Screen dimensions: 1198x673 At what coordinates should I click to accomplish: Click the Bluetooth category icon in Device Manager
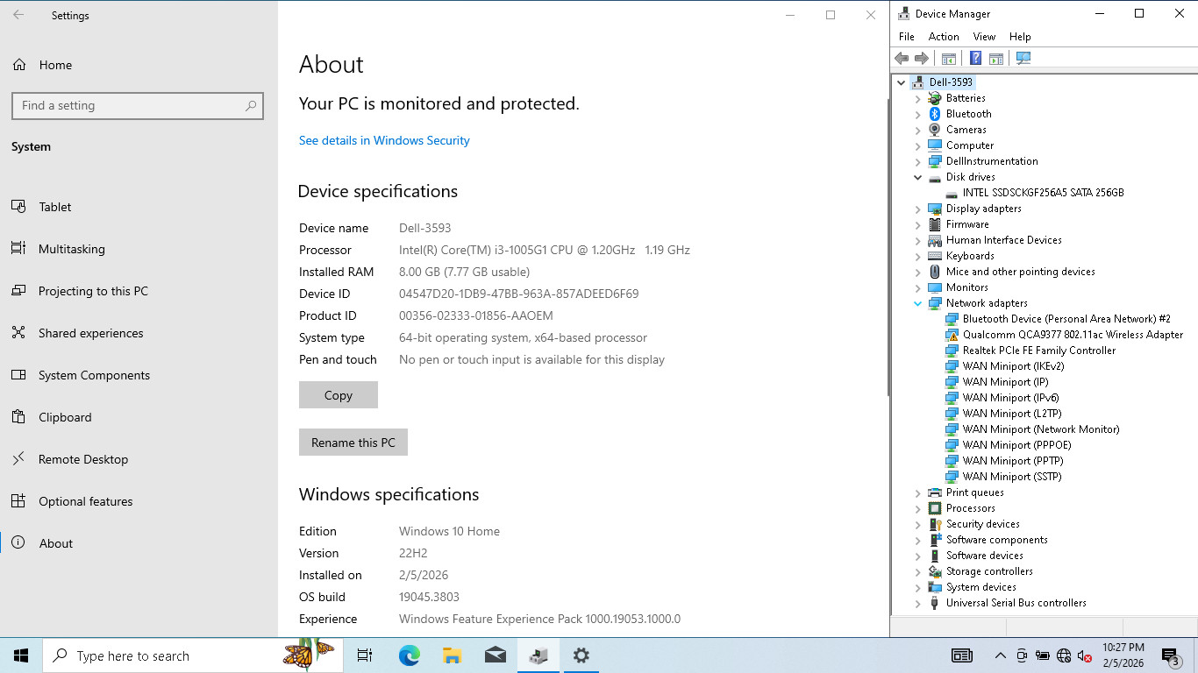[935, 114]
